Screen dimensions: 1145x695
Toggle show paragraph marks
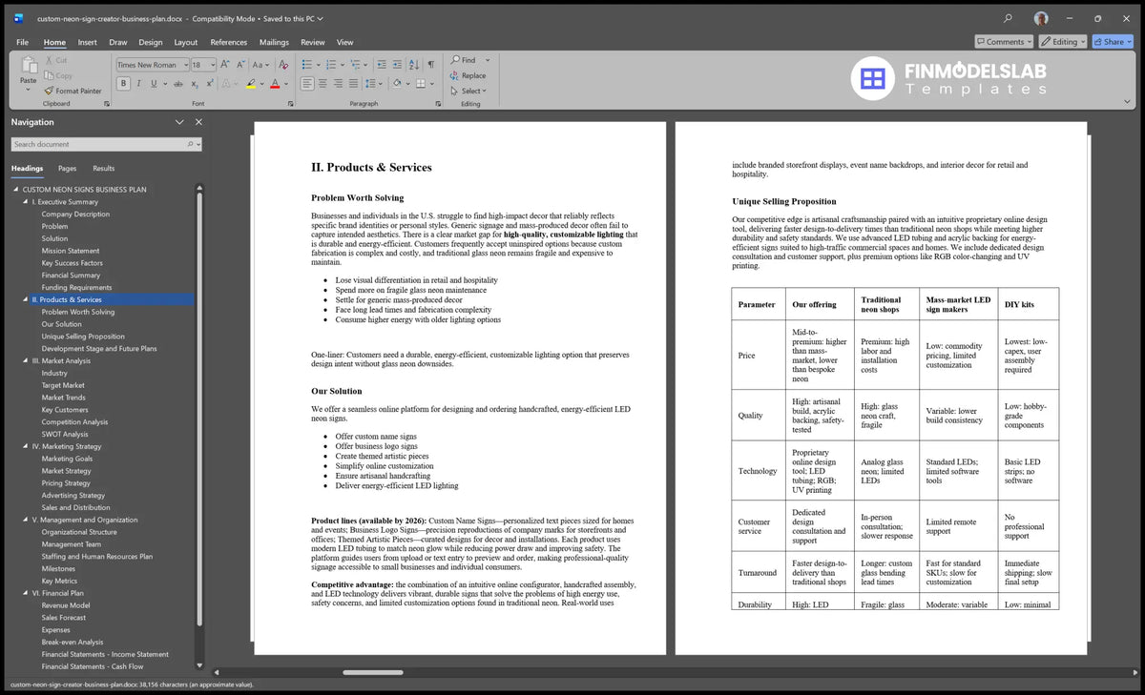[430, 65]
